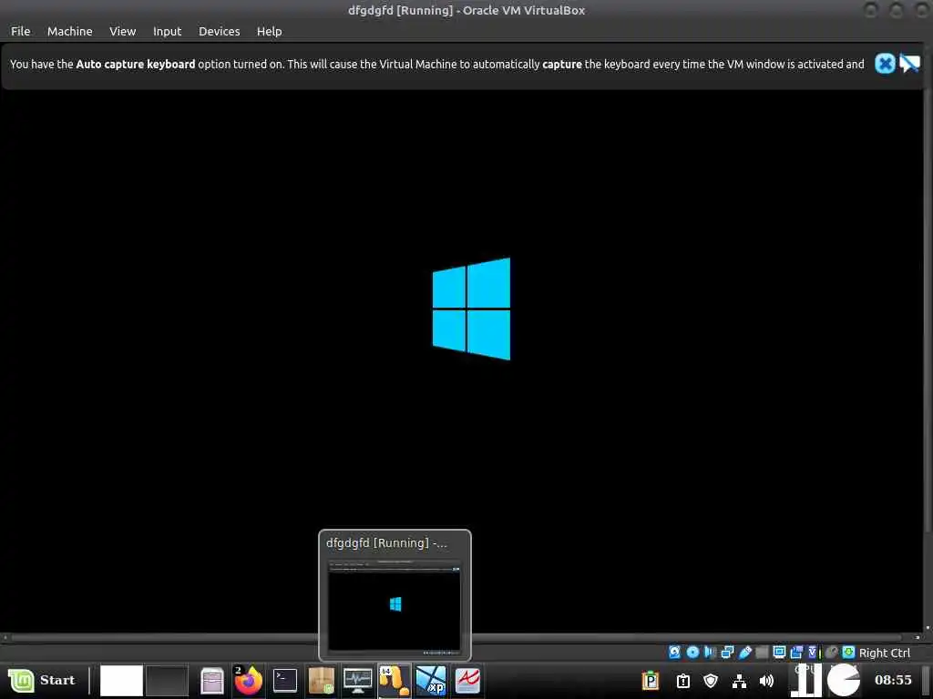Click the recording status icon

point(796,653)
